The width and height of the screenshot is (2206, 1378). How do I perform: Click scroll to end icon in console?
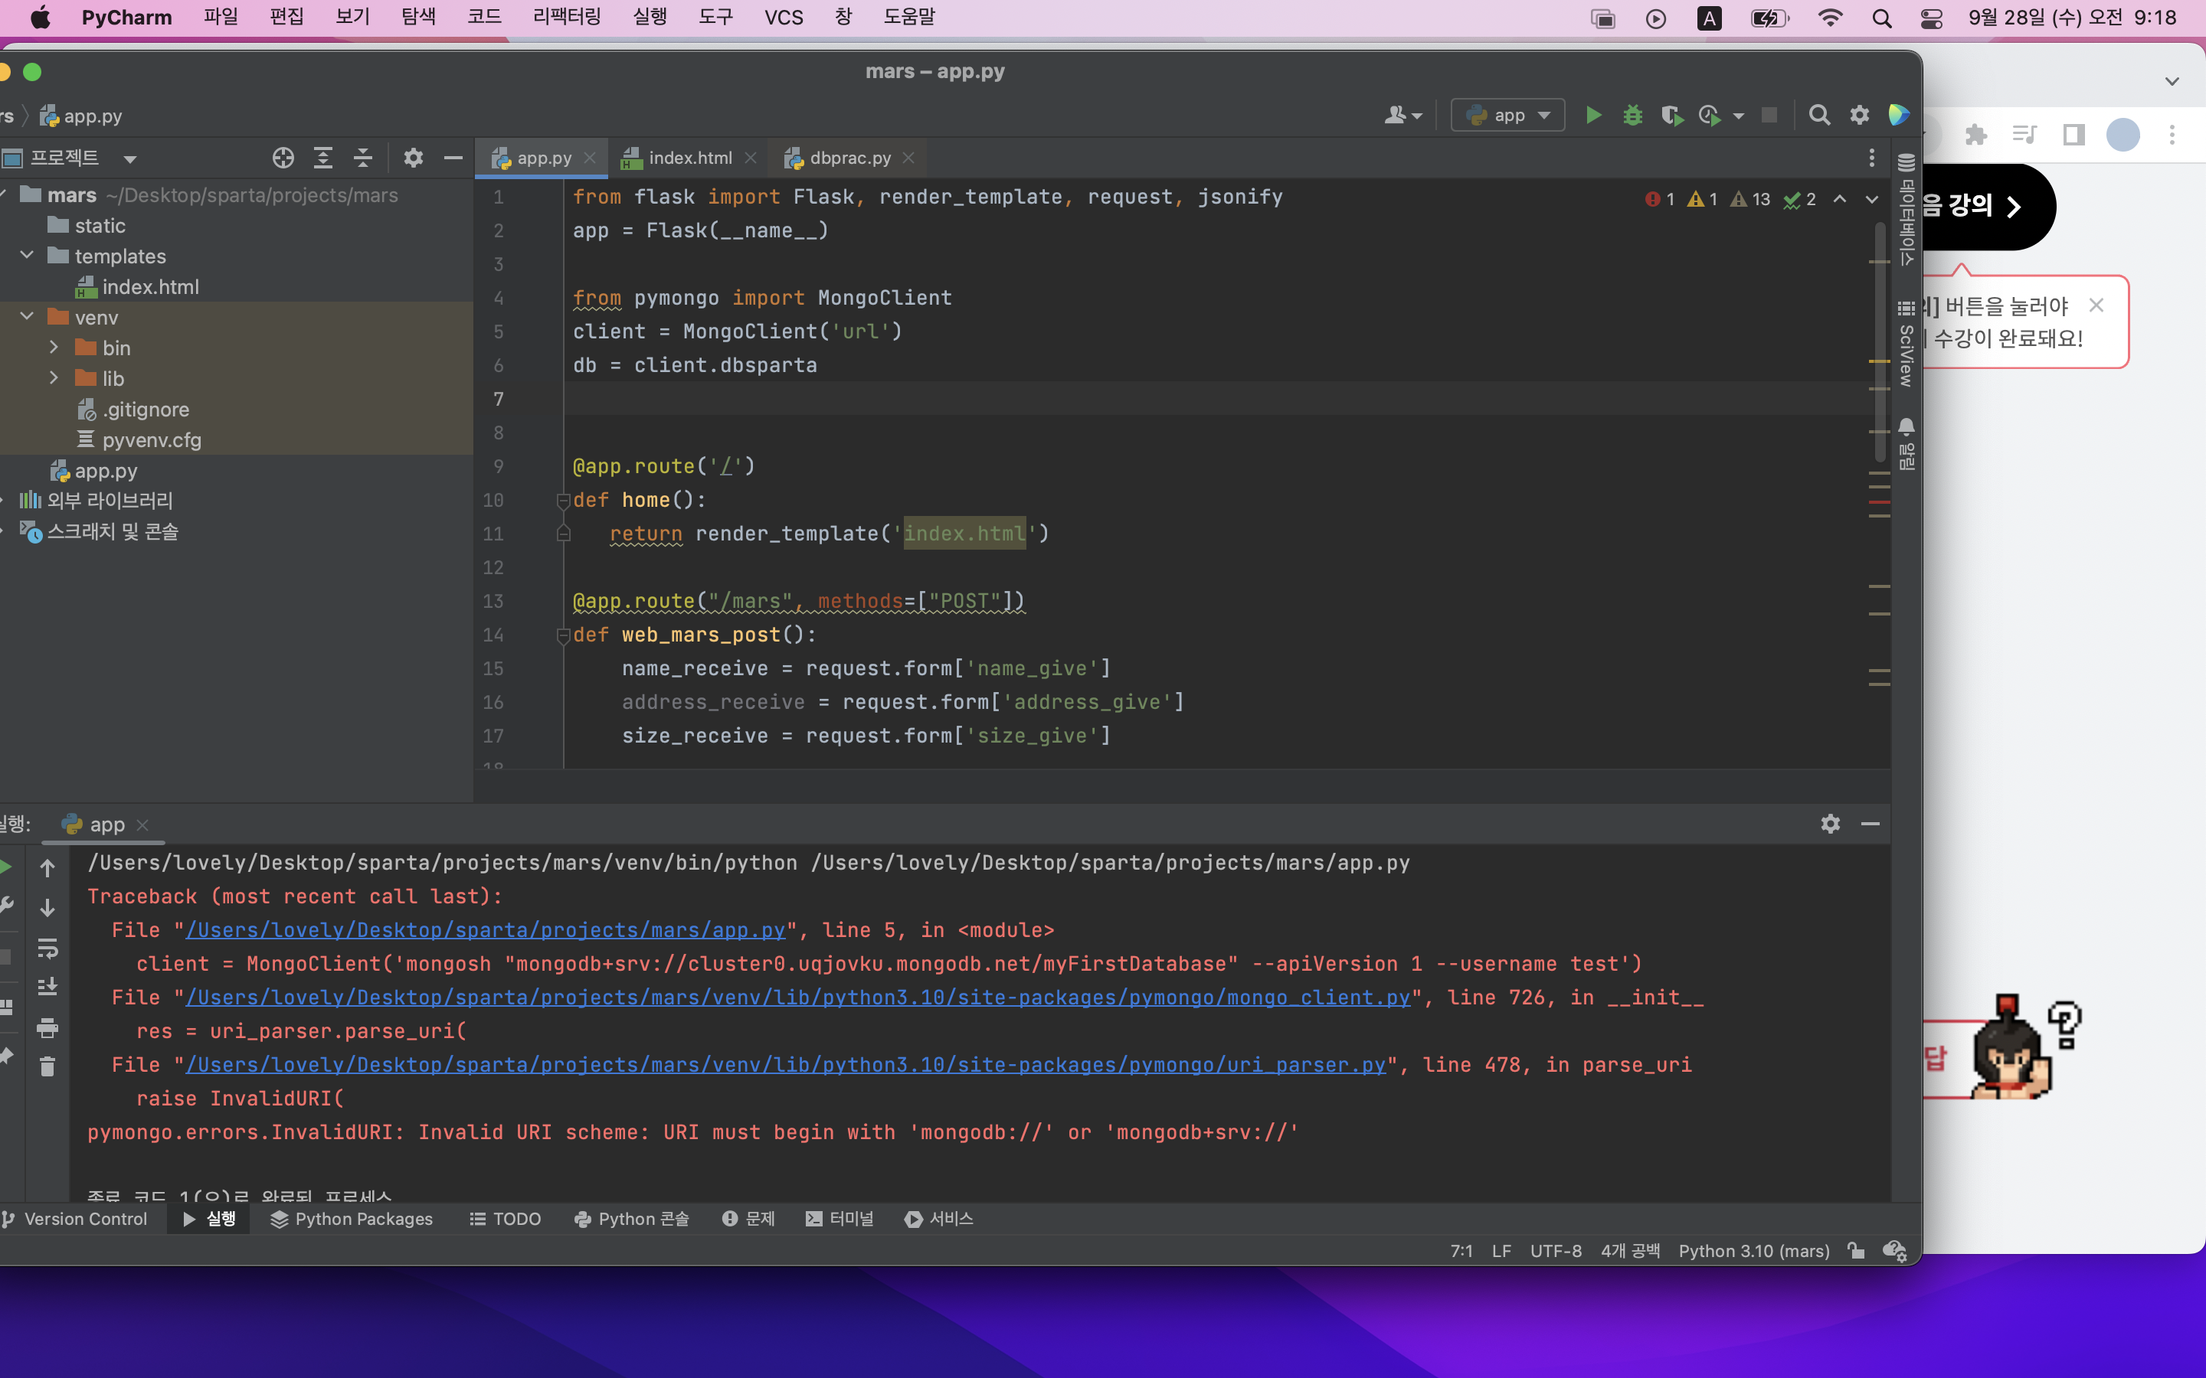47,987
